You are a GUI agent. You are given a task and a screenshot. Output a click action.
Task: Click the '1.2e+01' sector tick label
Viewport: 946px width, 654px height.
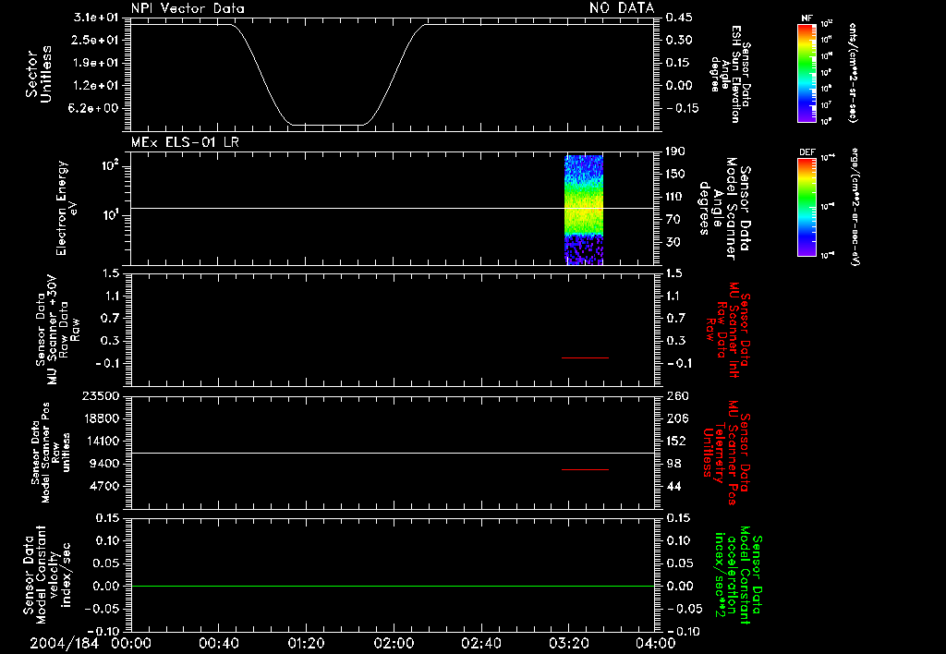point(96,86)
